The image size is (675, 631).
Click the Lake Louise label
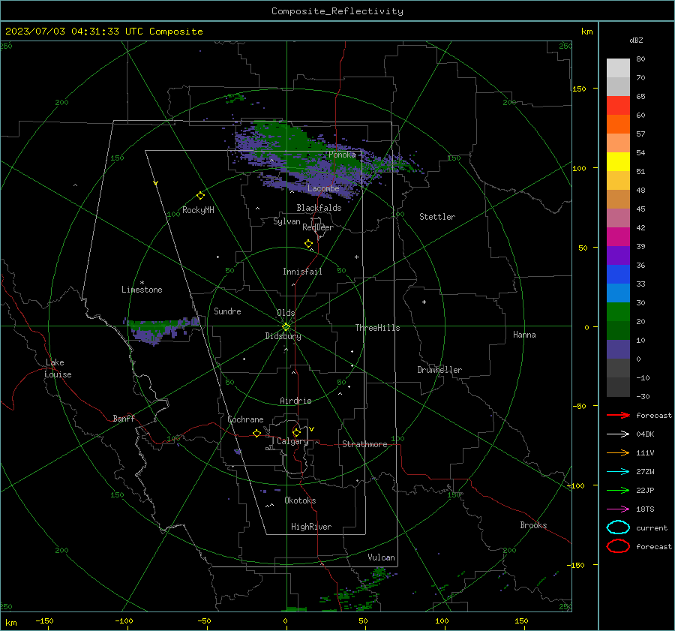point(58,368)
